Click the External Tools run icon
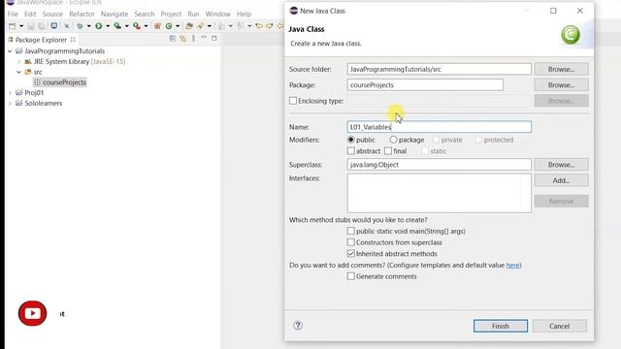Image resolution: width=621 pixels, height=349 pixels. 137,26
